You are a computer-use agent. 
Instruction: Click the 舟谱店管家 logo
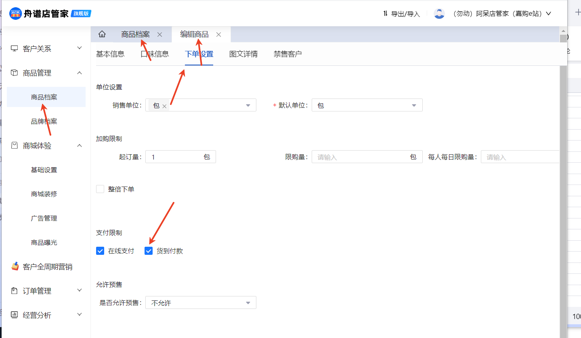pos(50,13)
